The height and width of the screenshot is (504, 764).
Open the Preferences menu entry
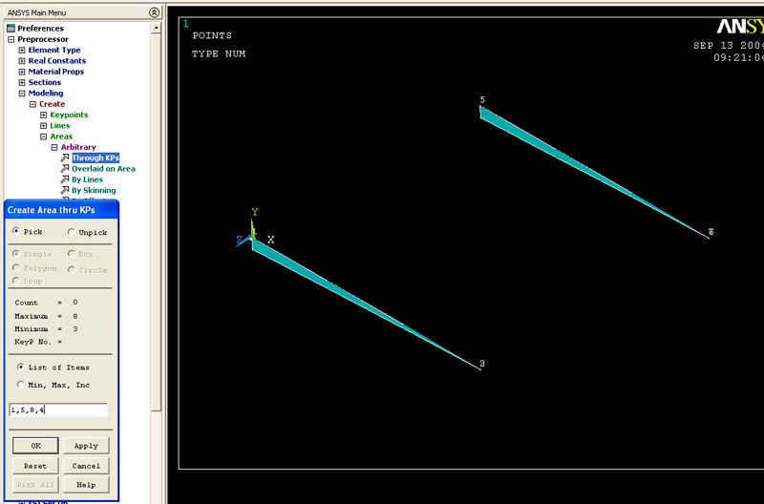(40, 29)
